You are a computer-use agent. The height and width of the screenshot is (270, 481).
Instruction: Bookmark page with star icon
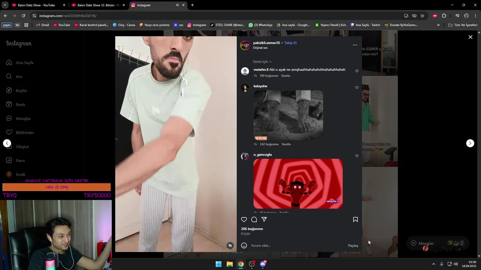point(422,16)
